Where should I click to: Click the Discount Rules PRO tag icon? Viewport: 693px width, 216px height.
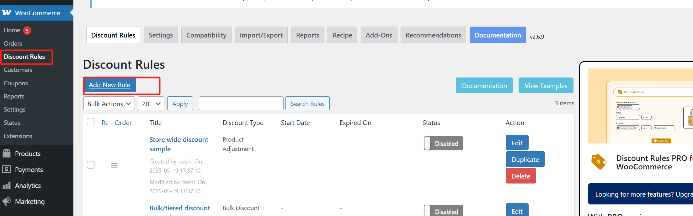(x=599, y=162)
